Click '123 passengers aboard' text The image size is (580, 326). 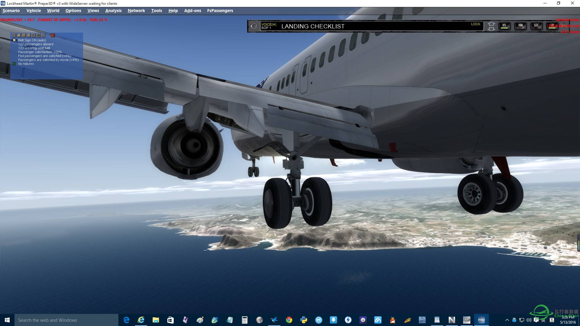coord(36,44)
